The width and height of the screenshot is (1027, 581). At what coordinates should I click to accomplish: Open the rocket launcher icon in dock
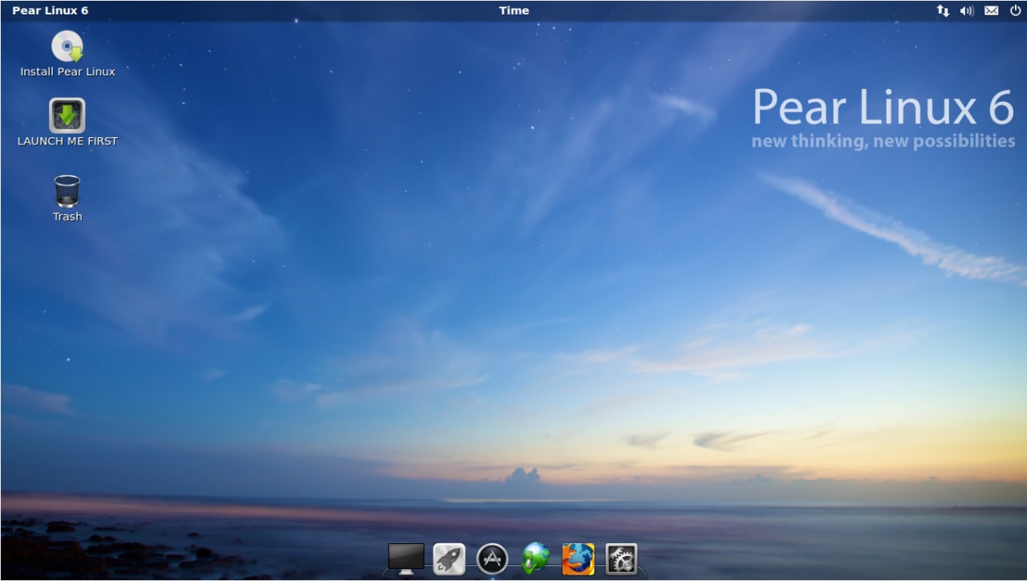tap(449, 559)
